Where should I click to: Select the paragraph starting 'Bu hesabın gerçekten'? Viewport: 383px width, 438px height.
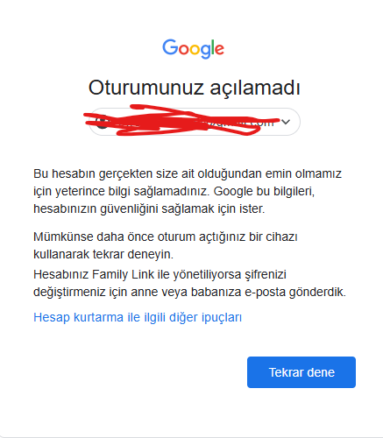pyautogui.click(x=188, y=191)
